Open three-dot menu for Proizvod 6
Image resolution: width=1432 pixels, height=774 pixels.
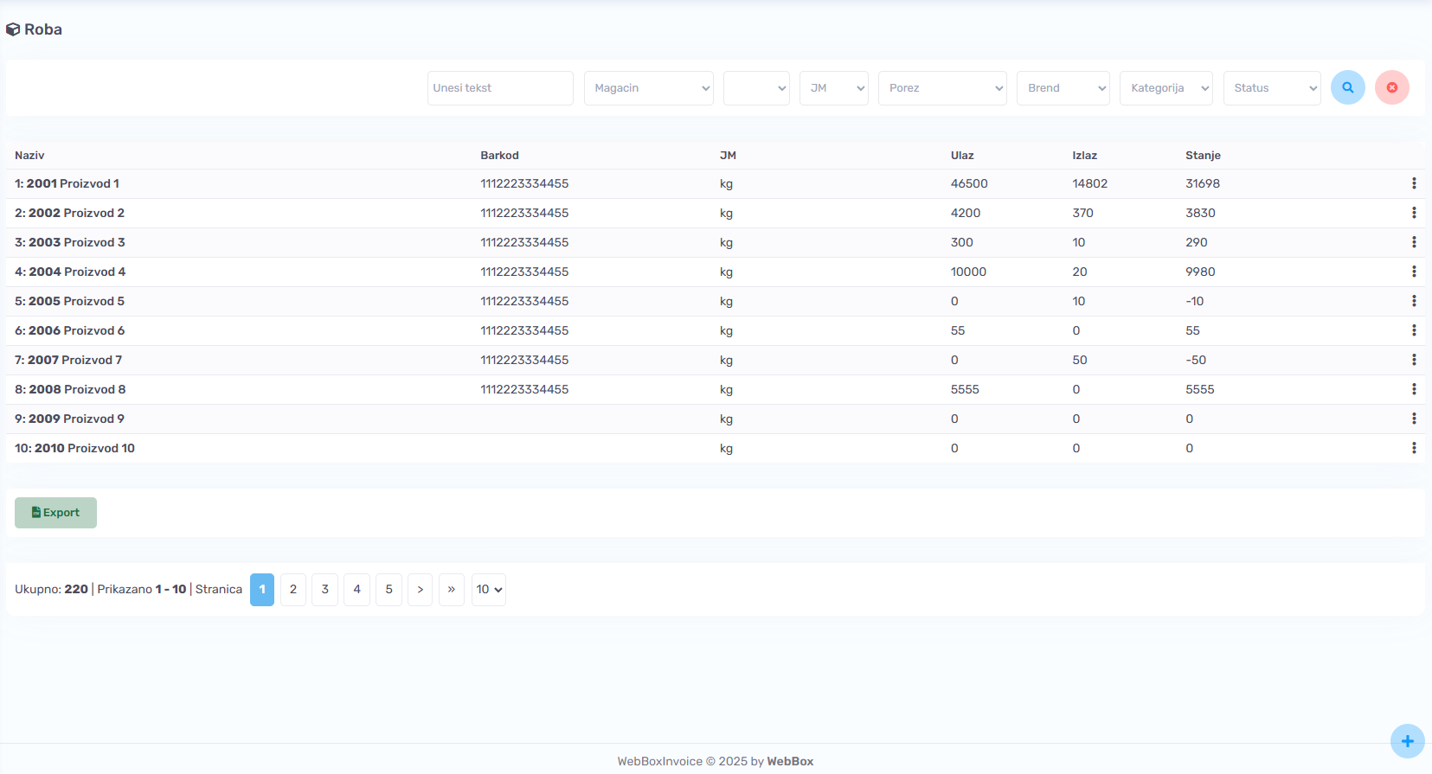pos(1414,330)
